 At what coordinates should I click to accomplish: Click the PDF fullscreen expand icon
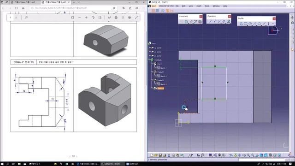pyautogui.click(x=136, y=18)
